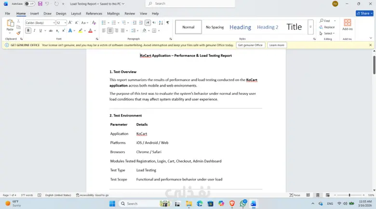Toggle Bold formatting
The image size is (376, 209).
click(x=28, y=30)
